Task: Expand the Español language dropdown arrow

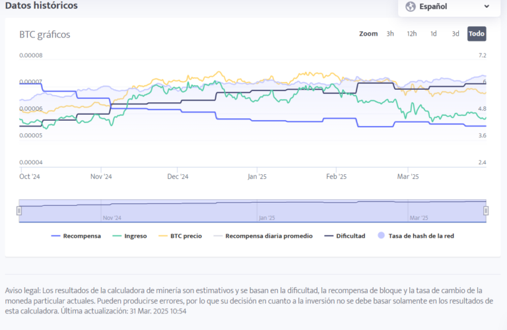Action: (x=487, y=7)
